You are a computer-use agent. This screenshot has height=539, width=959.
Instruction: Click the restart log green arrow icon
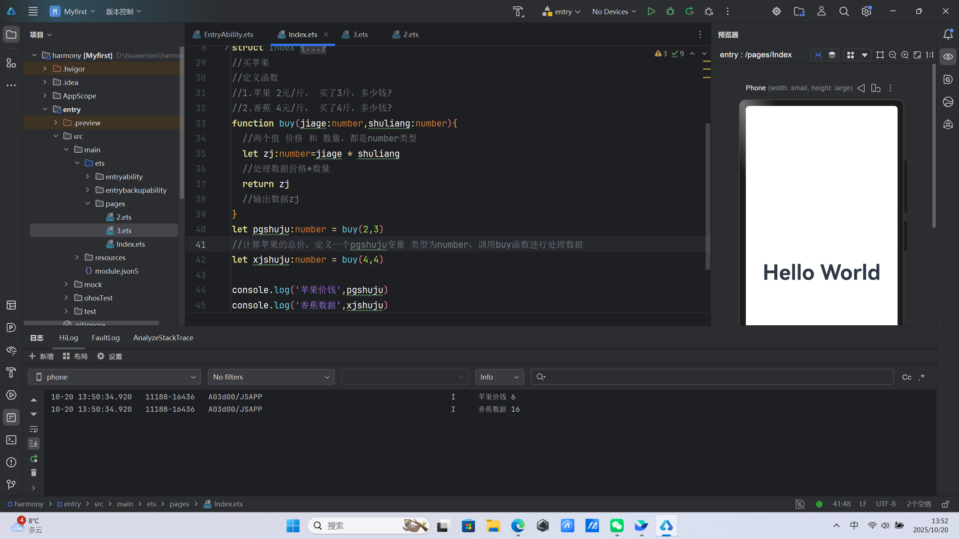point(34,459)
